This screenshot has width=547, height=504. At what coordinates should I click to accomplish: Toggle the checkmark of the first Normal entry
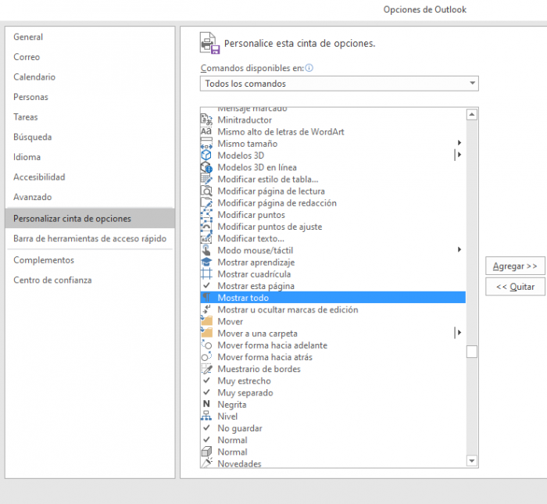point(206,439)
